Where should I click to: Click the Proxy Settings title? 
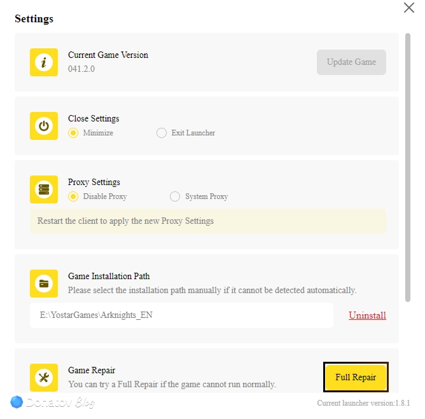click(94, 182)
